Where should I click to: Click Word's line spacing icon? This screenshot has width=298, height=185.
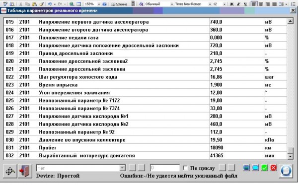(282, 4)
